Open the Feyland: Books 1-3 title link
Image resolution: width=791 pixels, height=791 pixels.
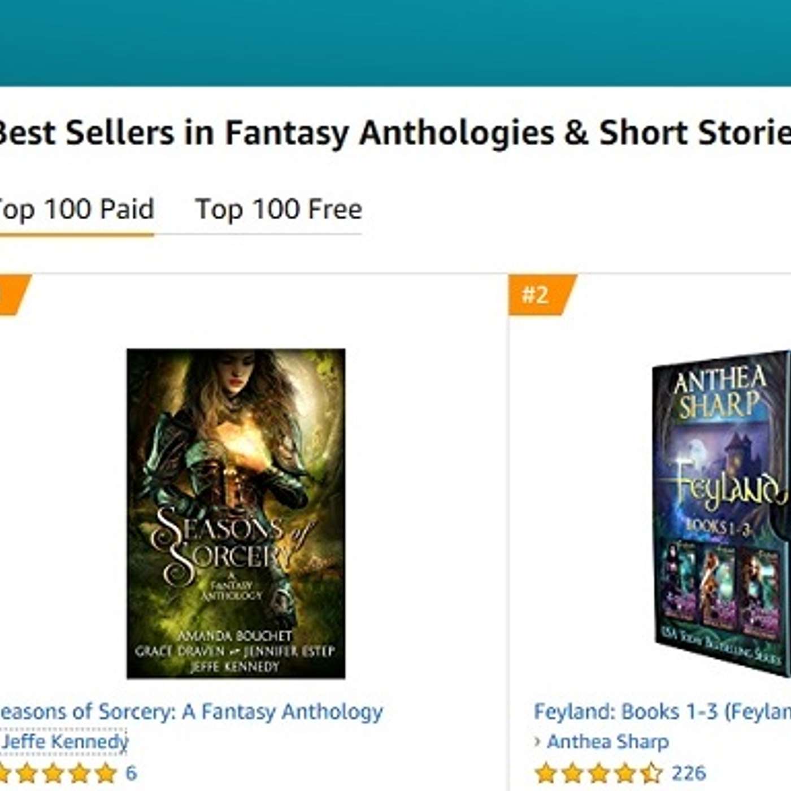(x=662, y=712)
